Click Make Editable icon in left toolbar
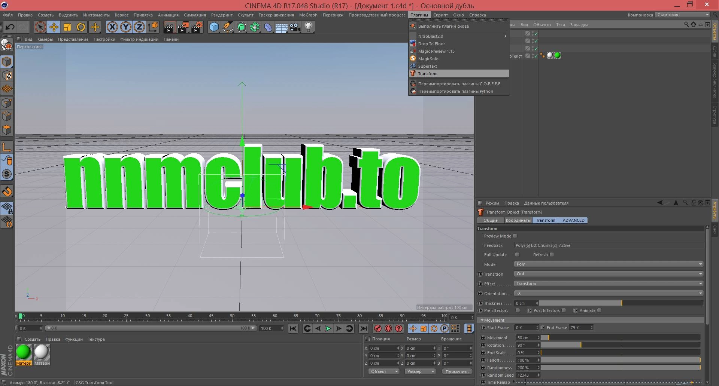The height and width of the screenshot is (386, 719). (x=7, y=45)
